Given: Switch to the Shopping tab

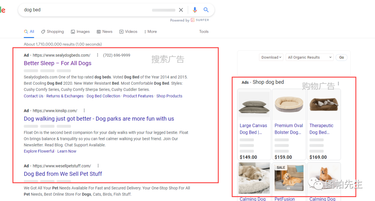Looking at the screenshot, I should [52, 32].
